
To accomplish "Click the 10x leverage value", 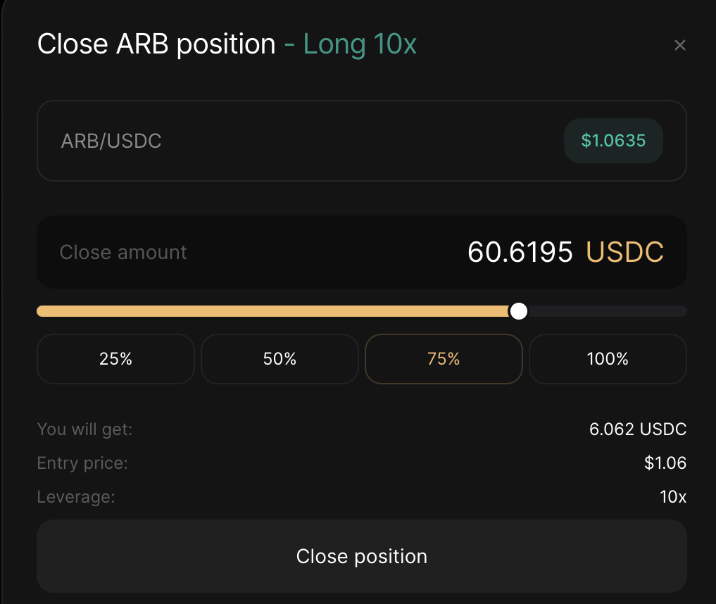I will (672, 497).
